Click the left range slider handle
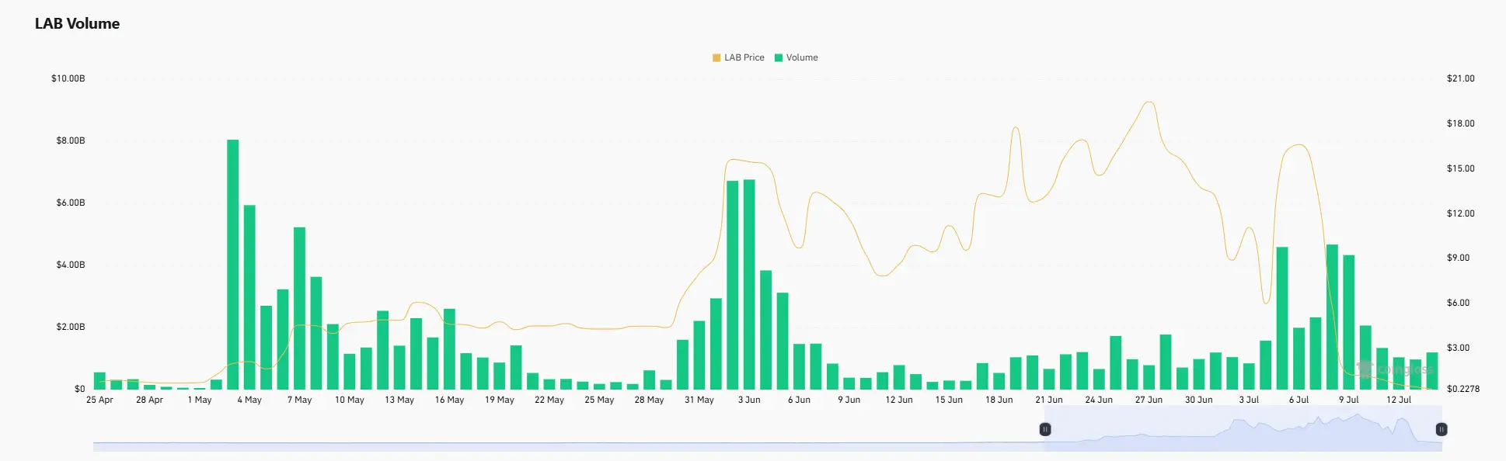Viewport: 1506px width, 461px height. coord(1045,429)
